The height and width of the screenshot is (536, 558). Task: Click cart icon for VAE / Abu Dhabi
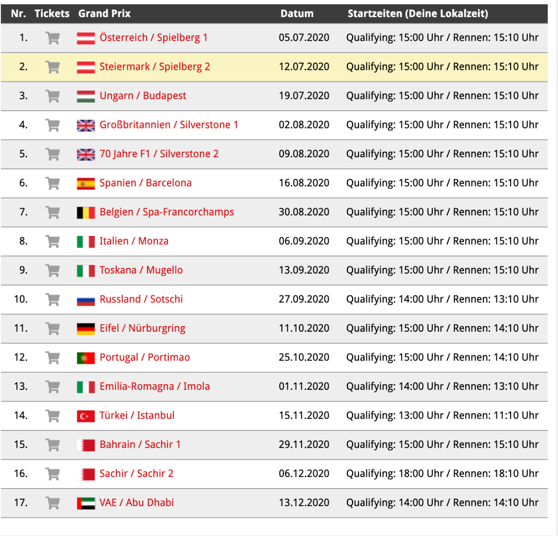pos(53,503)
